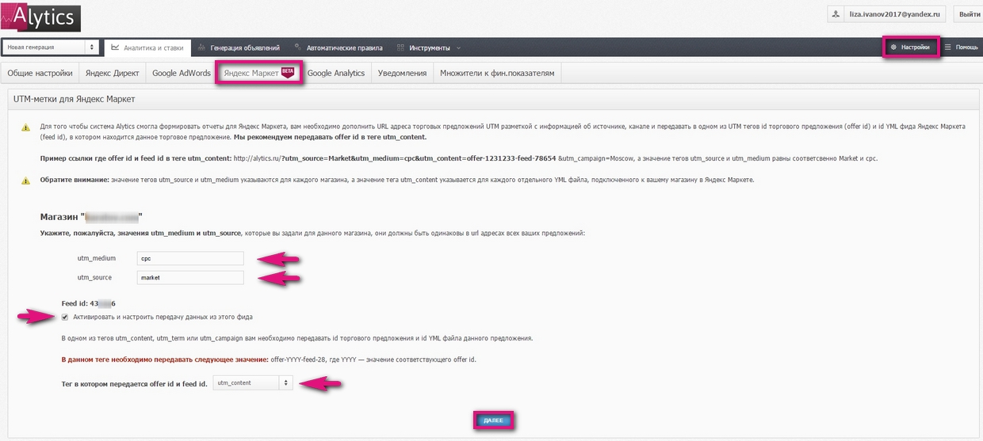Screen dimensions: 983x441
Task: Click the gear icon next to Настройки
Action: point(893,48)
